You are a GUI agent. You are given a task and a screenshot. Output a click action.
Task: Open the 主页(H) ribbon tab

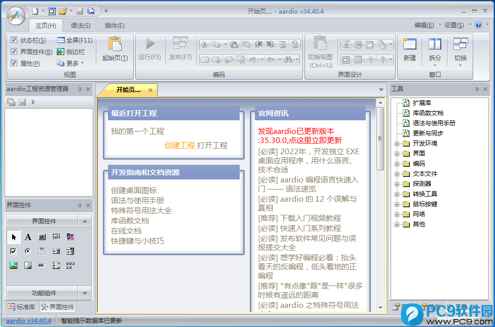[x=46, y=25]
